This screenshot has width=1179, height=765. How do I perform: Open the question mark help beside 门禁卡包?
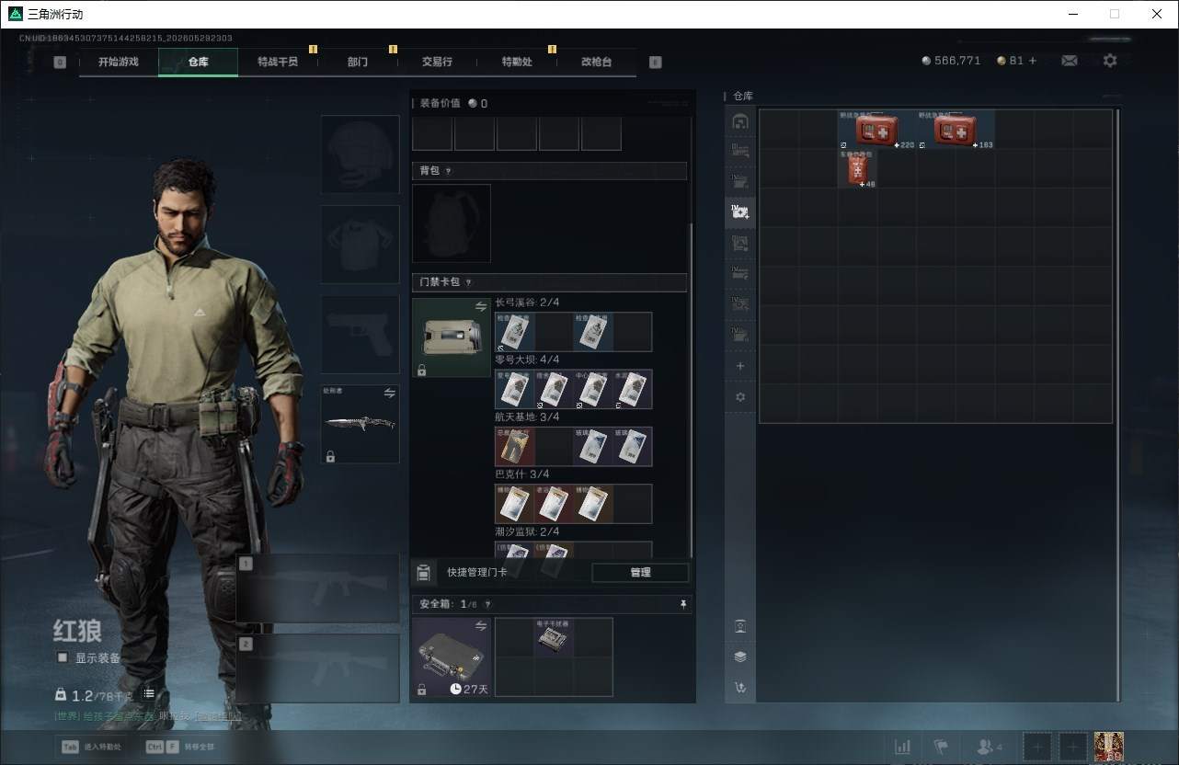(468, 282)
